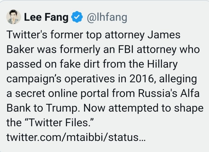Click the word "shape" in the tweet

click(x=189, y=108)
